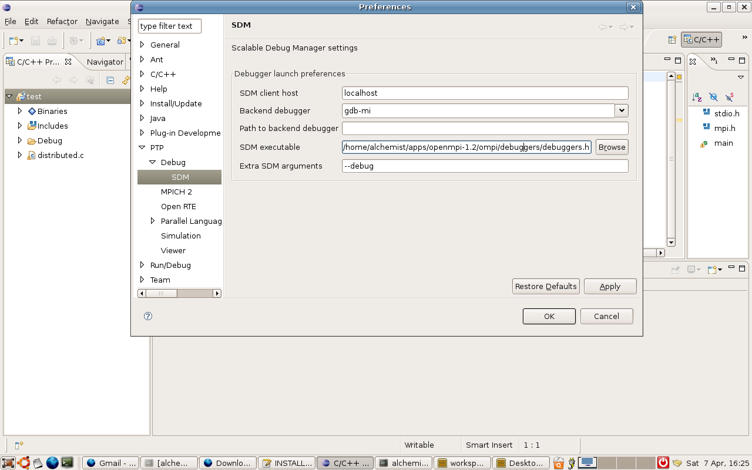Switch to the Navigator tab
The width and height of the screenshot is (752, 470).
click(x=105, y=62)
